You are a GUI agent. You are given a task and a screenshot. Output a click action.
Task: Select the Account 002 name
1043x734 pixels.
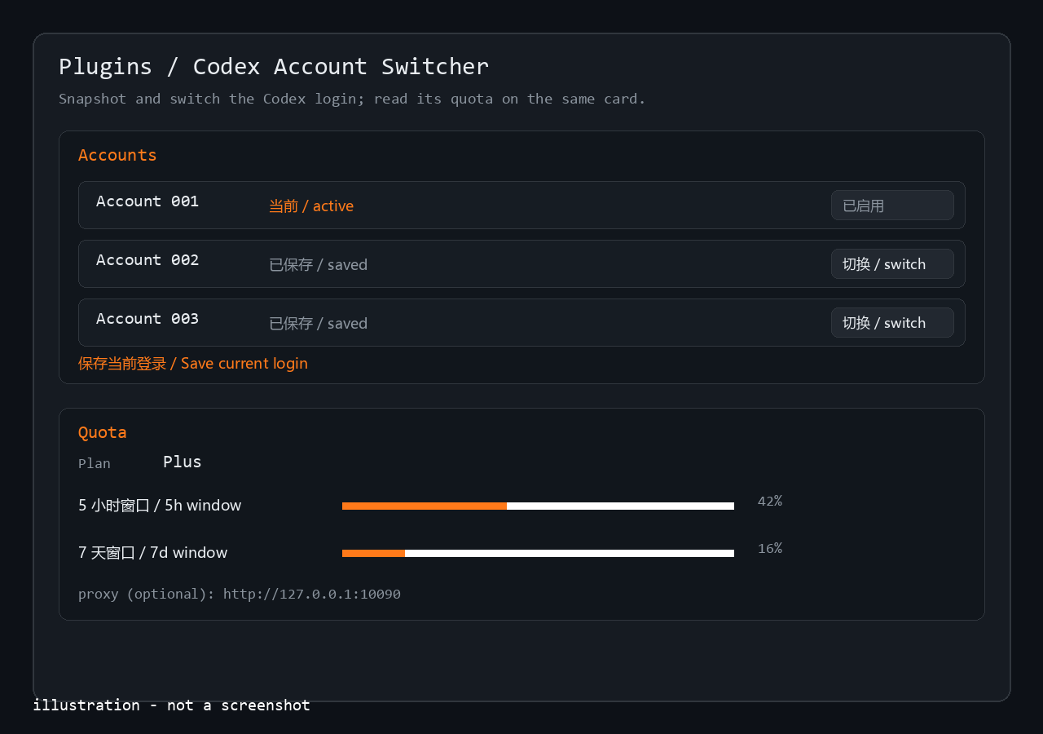[x=147, y=260]
